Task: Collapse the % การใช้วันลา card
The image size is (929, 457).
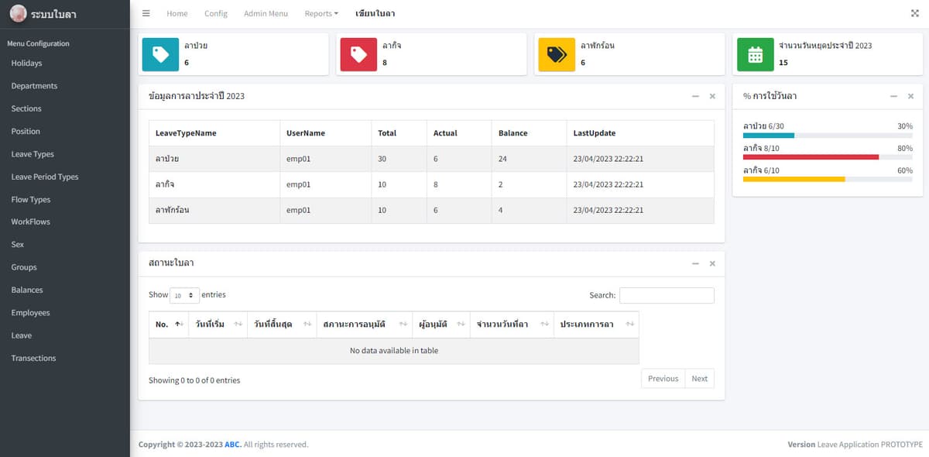Action: (893, 96)
